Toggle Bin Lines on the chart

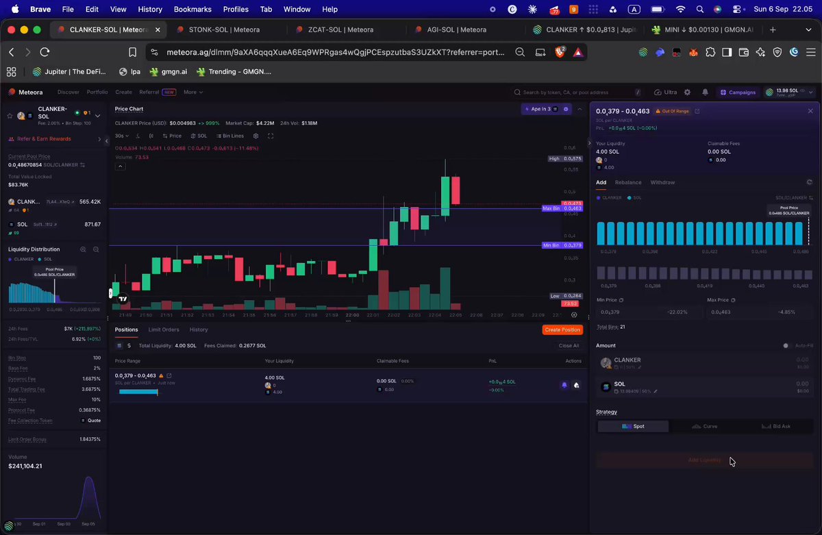pyautogui.click(x=229, y=136)
